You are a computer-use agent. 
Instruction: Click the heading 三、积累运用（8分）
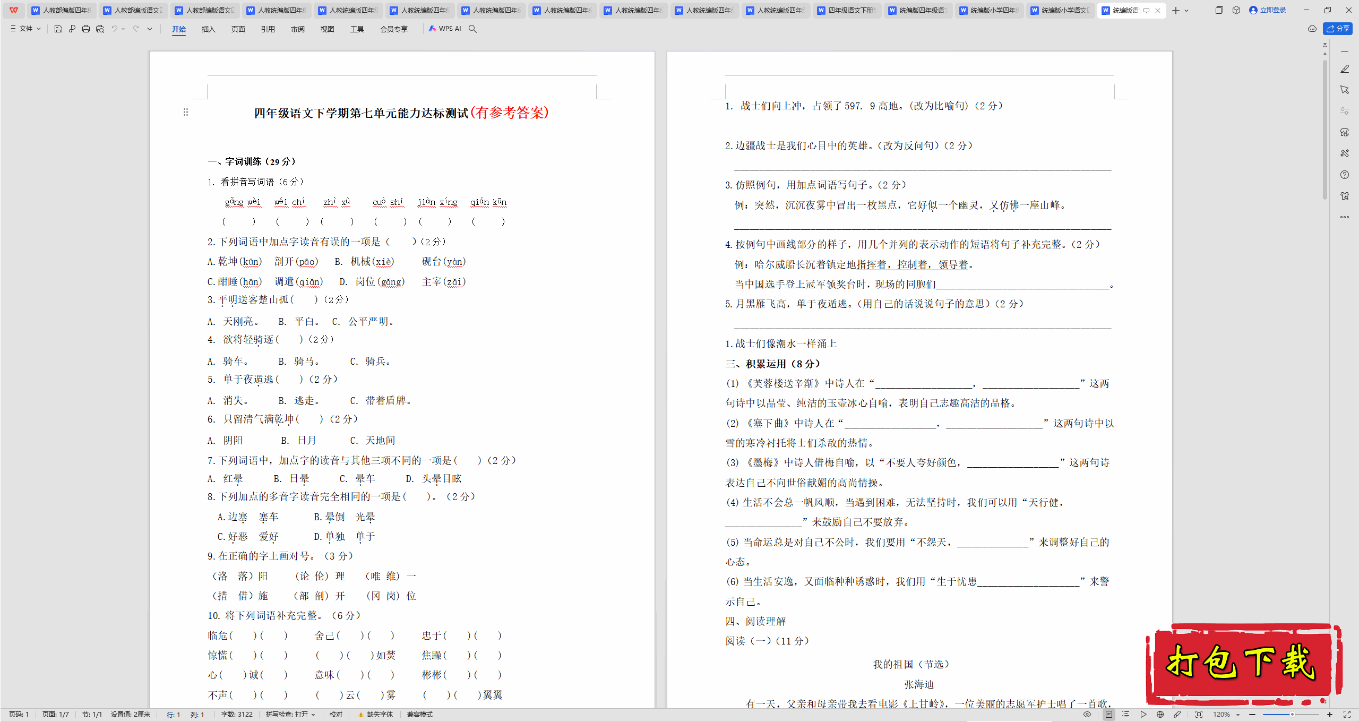773,364
